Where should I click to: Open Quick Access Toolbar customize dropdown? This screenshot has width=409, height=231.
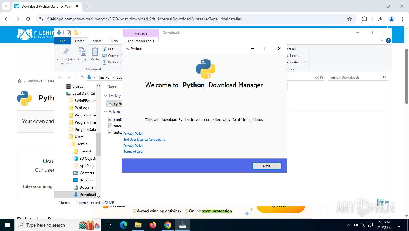point(81,33)
